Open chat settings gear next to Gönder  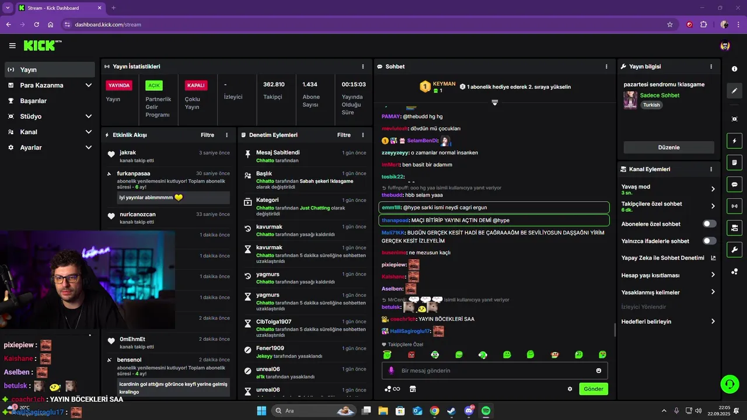[x=570, y=389]
